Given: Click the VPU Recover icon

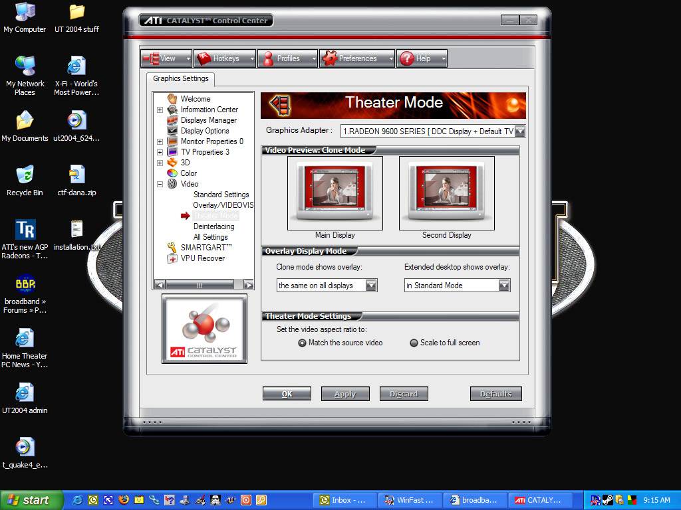Looking at the screenshot, I should [172, 258].
